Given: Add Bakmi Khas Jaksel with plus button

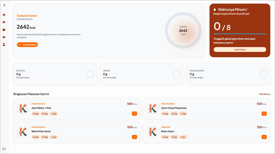Looking at the screenshot, I should coord(134,137).
